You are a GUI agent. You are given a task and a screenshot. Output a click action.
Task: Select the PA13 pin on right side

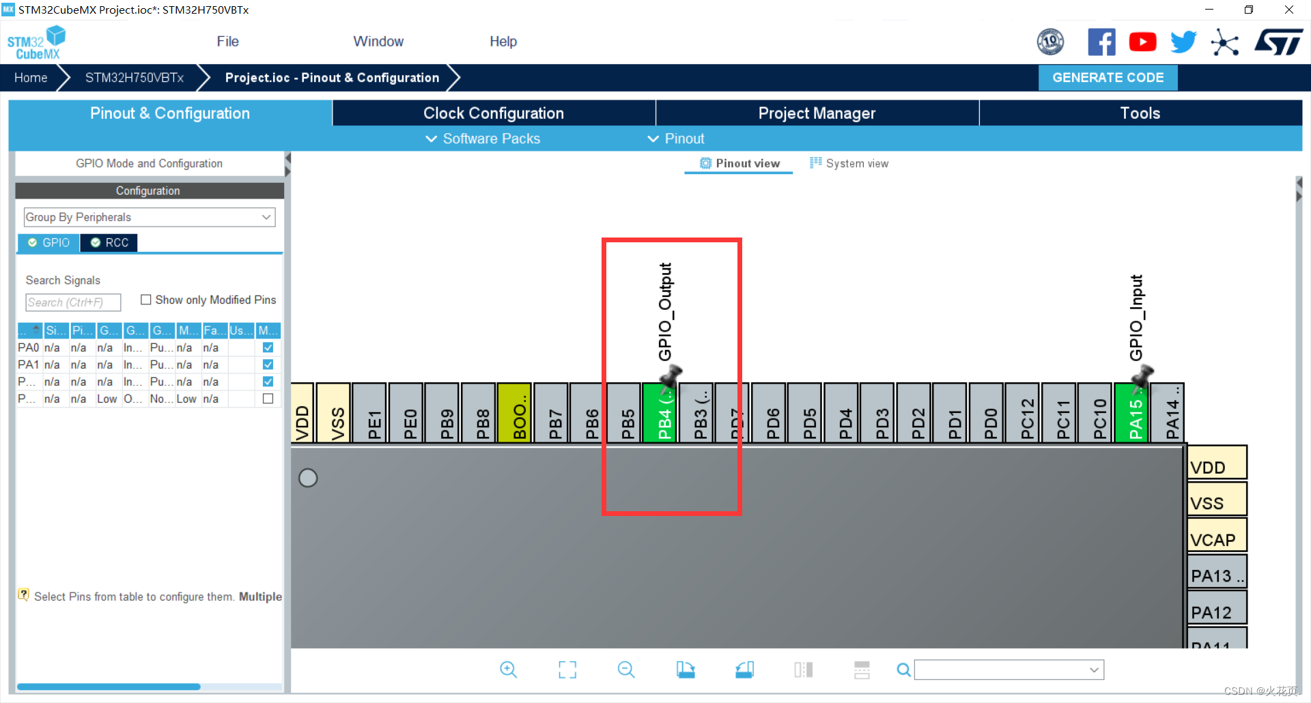(1217, 573)
